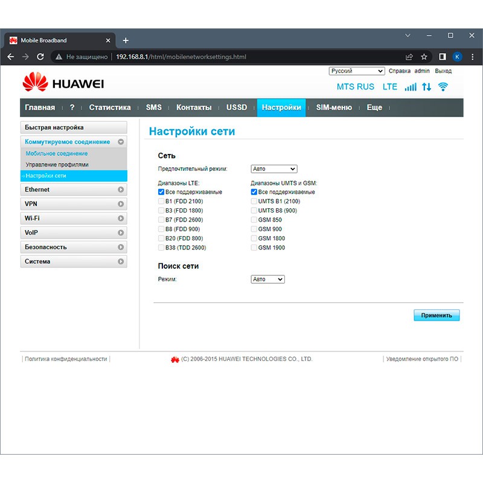The image size is (483, 483).
Task: Open 'Предпочтительный режим' dropdown
Action: 274,169
